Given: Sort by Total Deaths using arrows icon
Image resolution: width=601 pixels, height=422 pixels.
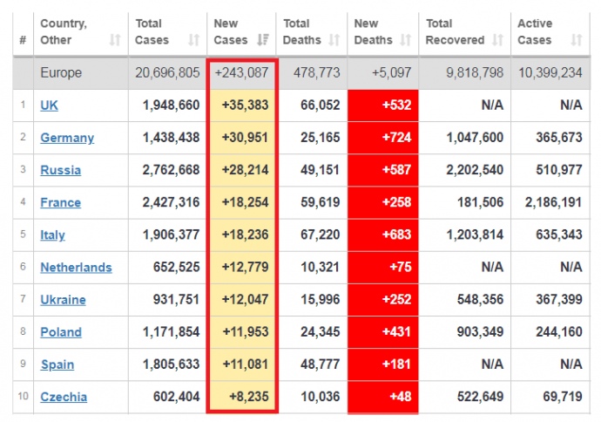Looking at the screenshot, I should tap(335, 40).
